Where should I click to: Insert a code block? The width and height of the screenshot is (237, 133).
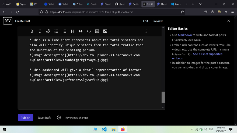click(97, 31)
